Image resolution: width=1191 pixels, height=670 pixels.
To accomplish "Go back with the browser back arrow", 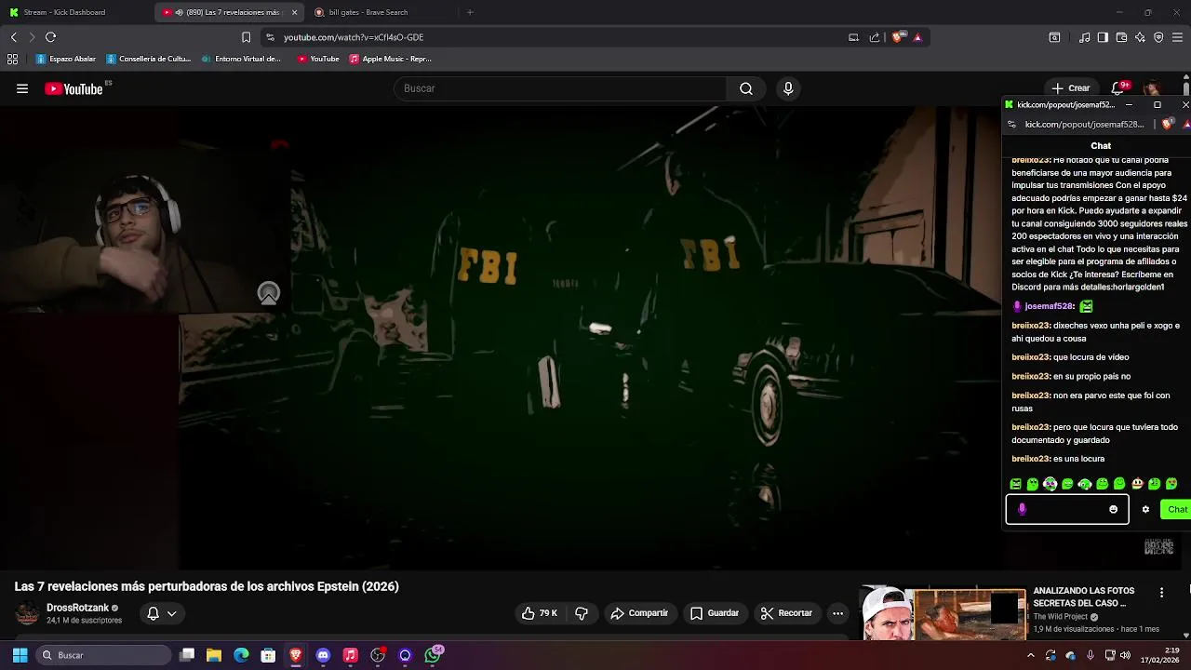I will (x=13, y=37).
